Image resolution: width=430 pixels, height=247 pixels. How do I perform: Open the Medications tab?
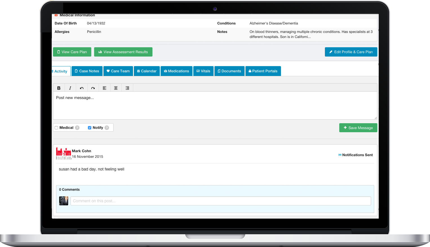[176, 71]
